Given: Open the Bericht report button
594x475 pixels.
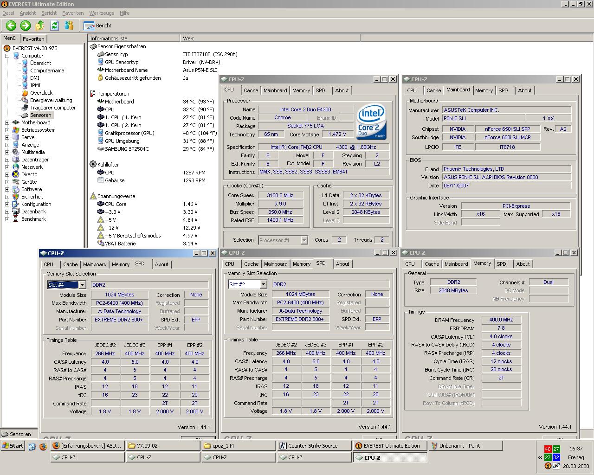Looking at the screenshot, I should coord(98,26).
